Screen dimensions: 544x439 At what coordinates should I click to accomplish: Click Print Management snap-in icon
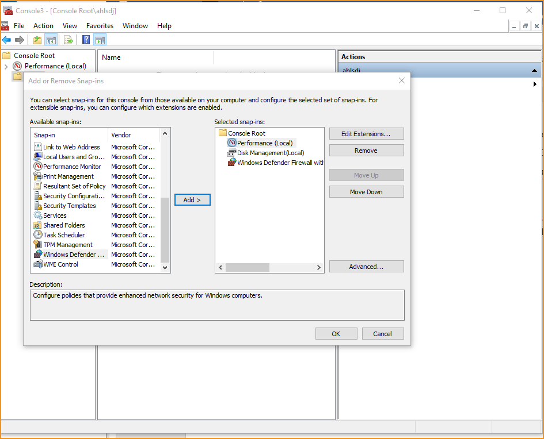pyautogui.click(x=38, y=176)
